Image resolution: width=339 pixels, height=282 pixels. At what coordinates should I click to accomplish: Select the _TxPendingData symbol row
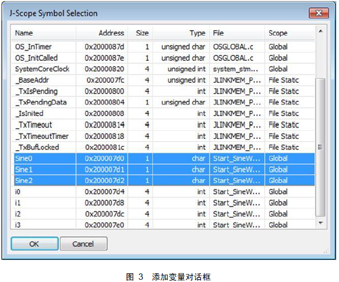tap(163, 102)
